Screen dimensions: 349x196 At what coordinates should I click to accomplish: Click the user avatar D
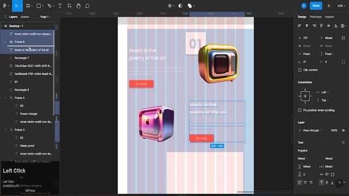[304, 6]
